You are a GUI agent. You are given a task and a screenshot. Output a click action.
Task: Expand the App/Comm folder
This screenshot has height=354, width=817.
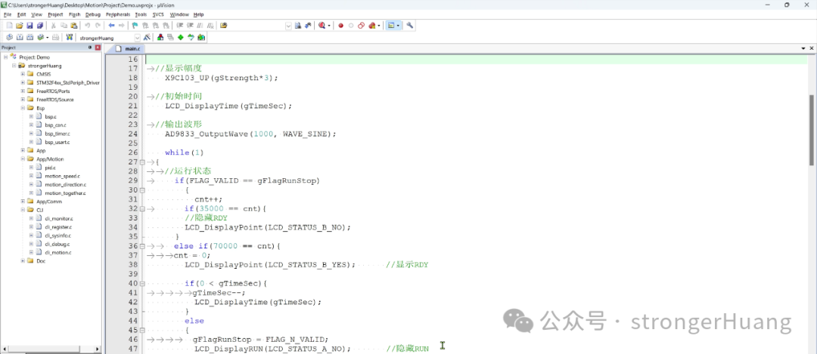[23, 202]
